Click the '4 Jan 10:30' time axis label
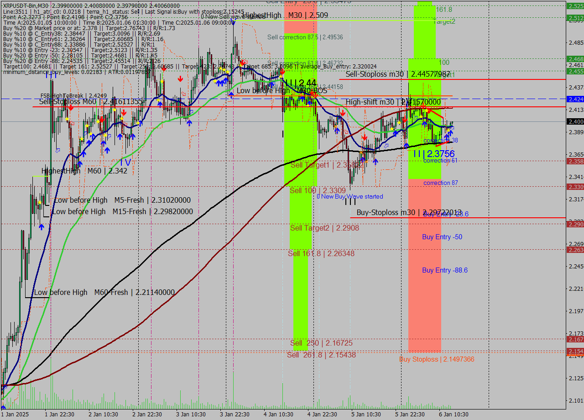Screen dimensions: 584x420 278,414
